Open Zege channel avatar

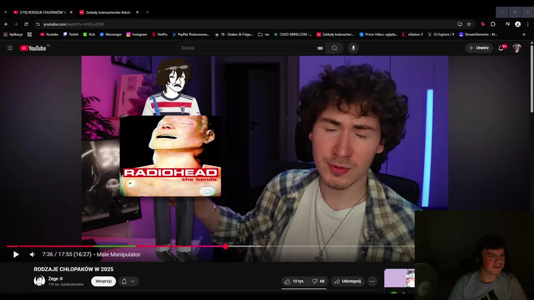click(x=39, y=281)
